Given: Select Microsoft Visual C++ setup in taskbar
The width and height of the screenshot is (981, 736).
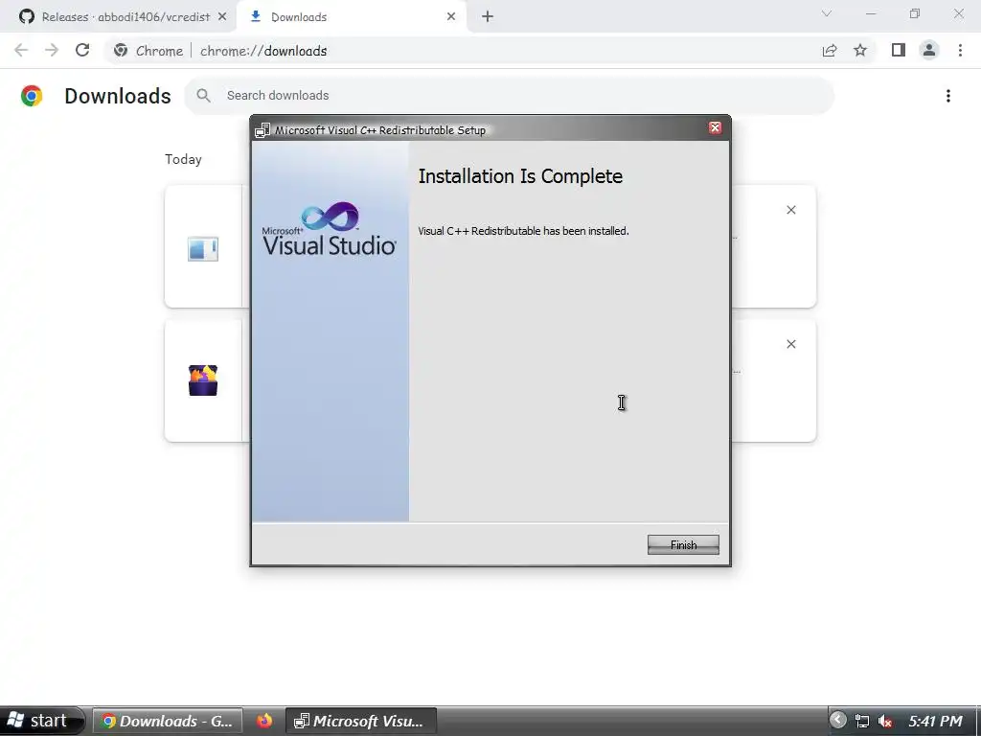Looking at the screenshot, I should click(x=361, y=721).
